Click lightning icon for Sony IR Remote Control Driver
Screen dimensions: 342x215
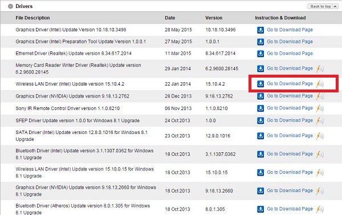point(320,108)
